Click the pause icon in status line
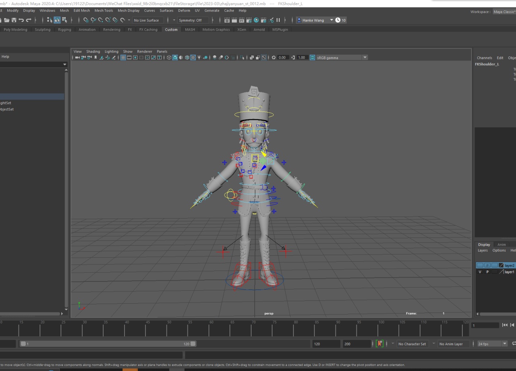This screenshot has height=371, width=516. pyautogui.click(x=278, y=20)
